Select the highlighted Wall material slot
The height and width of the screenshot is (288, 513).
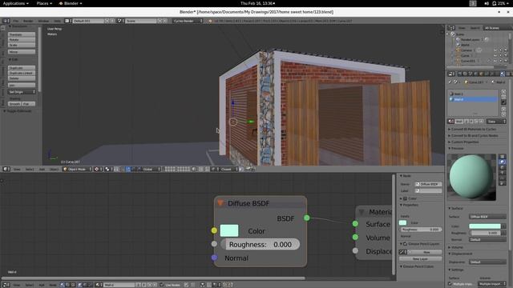(473, 99)
